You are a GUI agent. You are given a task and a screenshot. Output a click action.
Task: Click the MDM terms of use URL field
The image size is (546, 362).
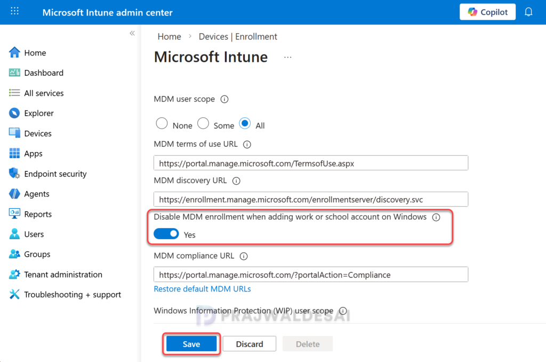(x=311, y=163)
